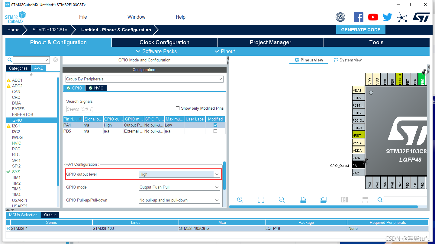Click the pin search magnifier icon
435x244 pixels.
(380, 199)
